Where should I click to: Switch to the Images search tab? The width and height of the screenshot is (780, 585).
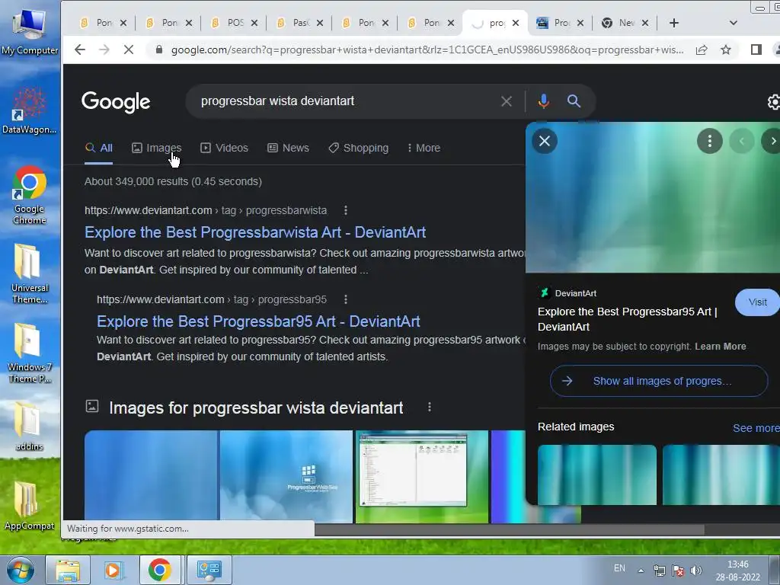tap(156, 148)
